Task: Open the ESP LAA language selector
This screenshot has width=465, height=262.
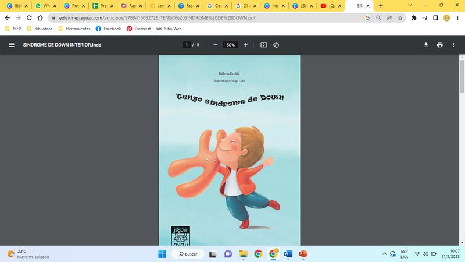Action: coord(404,254)
